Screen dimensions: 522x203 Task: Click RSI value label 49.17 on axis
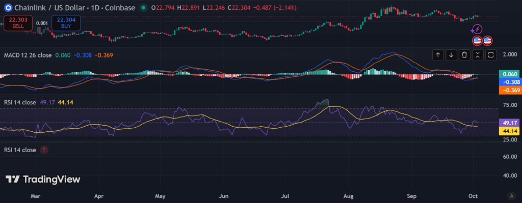pyautogui.click(x=509, y=123)
